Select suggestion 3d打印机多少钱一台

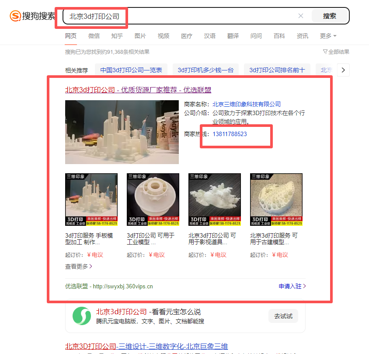205,70
